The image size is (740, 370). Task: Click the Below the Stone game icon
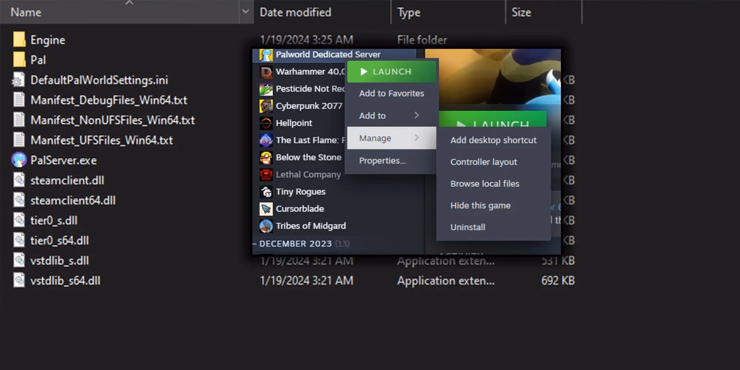click(266, 158)
